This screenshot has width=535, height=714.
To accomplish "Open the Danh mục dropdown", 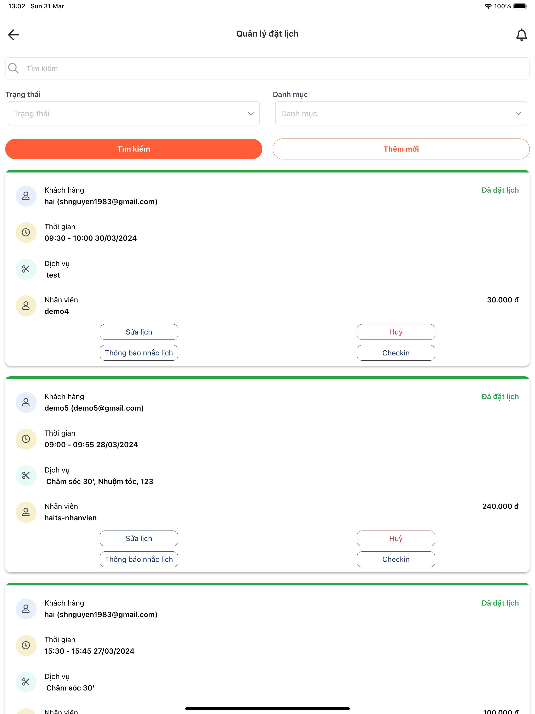I will [x=401, y=114].
